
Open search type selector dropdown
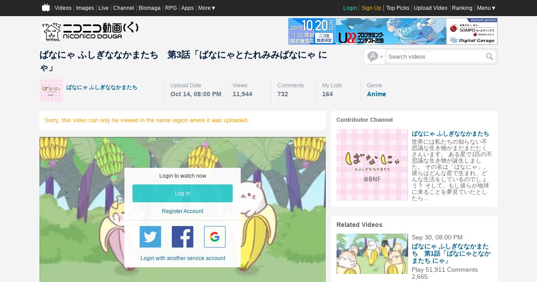(x=375, y=56)
